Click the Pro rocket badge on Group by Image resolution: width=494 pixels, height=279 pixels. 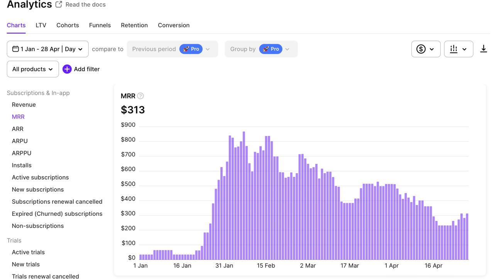pos(271,49)
